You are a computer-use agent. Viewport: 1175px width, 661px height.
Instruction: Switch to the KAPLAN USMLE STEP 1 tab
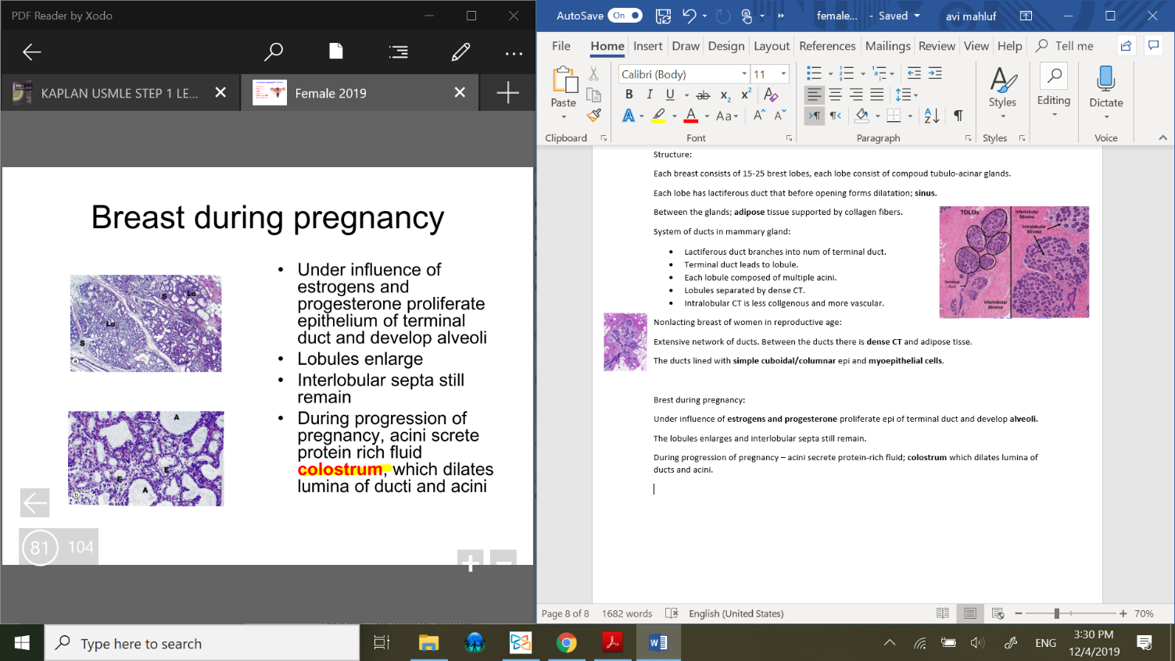[119, 93]
